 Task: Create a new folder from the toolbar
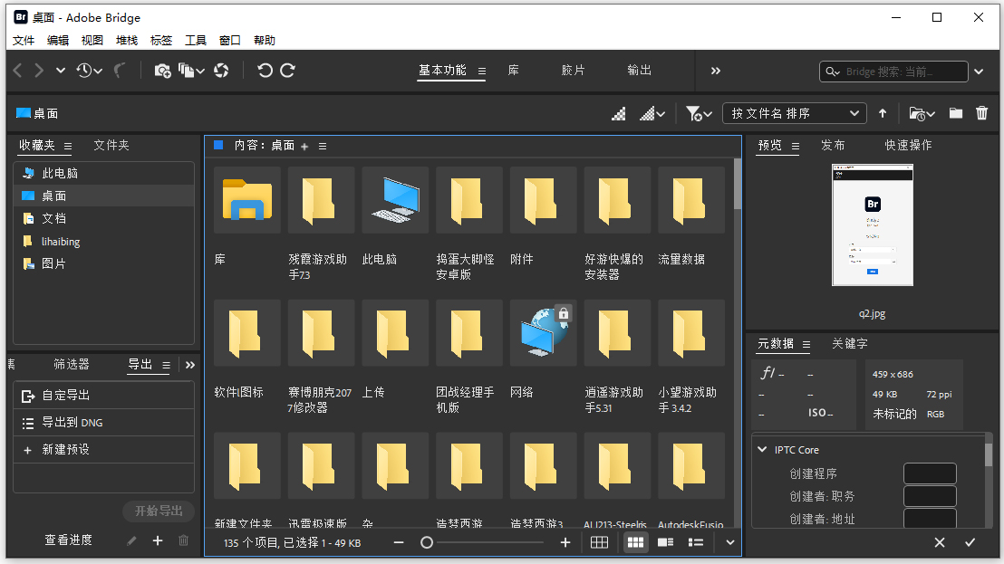pyautogui.click(x=955, y=113)
